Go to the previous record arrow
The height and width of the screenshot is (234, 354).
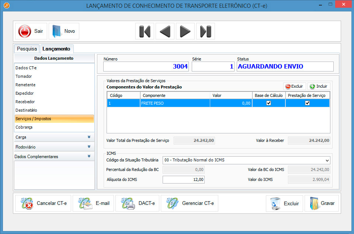[165, 31]
